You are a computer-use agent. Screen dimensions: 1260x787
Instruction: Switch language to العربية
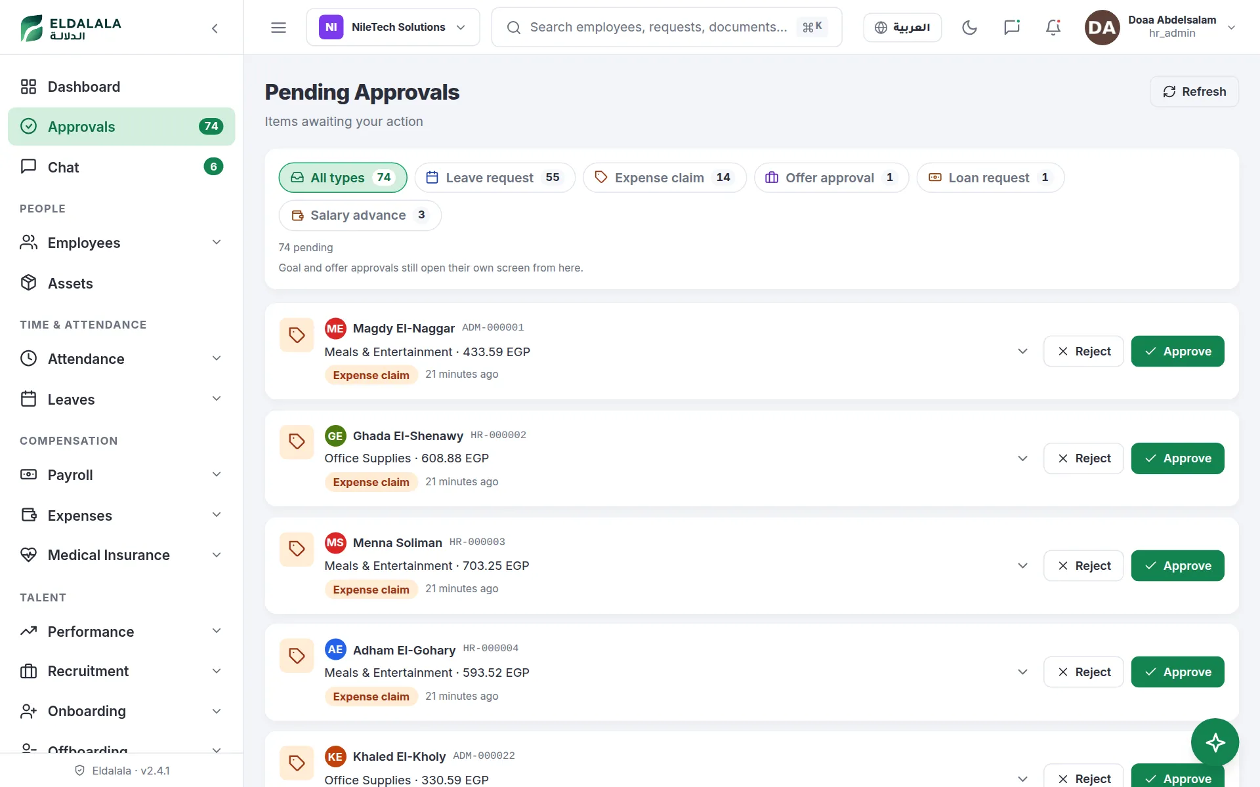pos(902,28)
